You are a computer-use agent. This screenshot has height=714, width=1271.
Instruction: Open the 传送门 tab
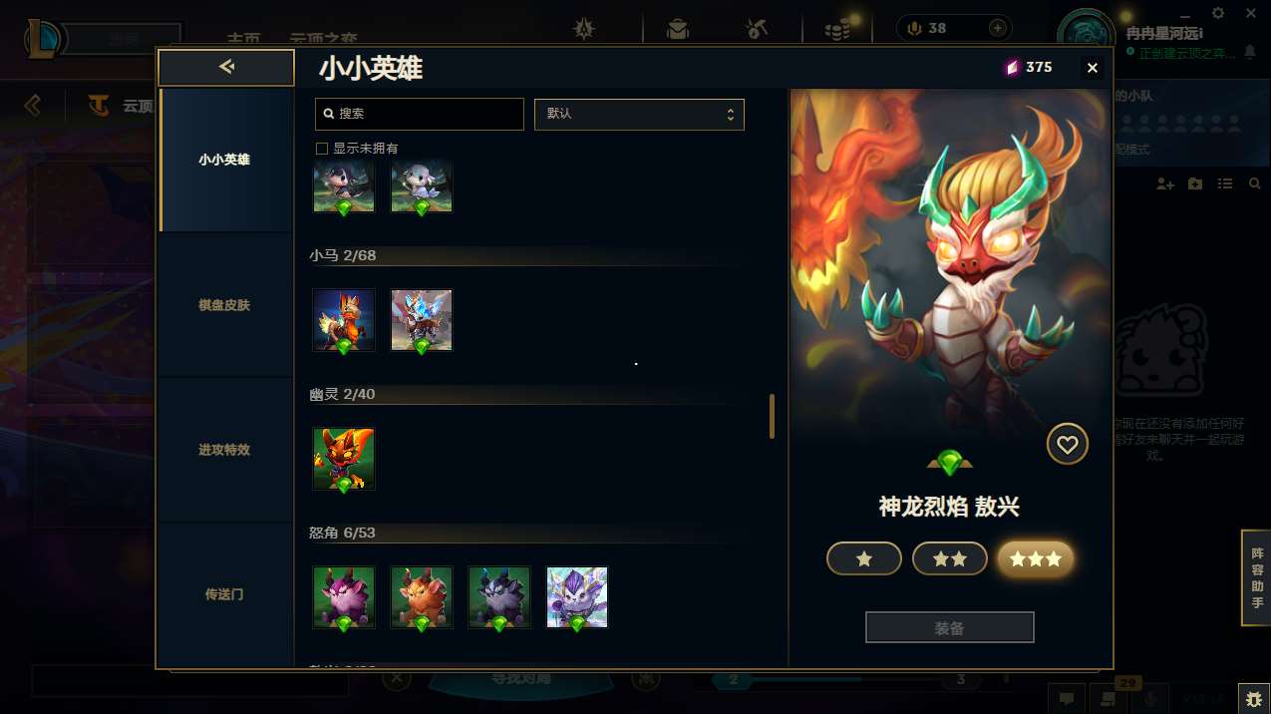tap(225, 594)
